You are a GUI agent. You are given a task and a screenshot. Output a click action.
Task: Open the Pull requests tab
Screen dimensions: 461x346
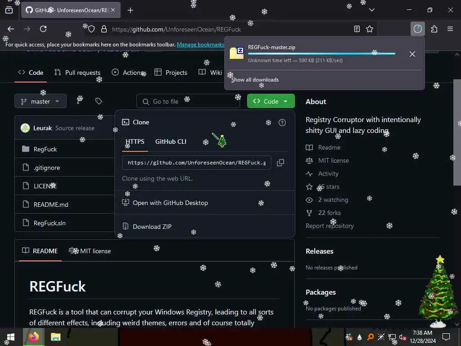[77, 73]
